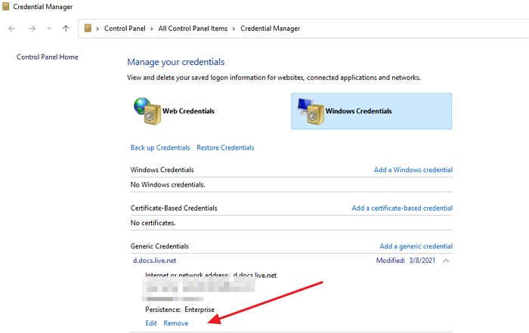Click Restore Credentials link
The image size is (529, 333).
pyautogui.click(x=225, y=147)
